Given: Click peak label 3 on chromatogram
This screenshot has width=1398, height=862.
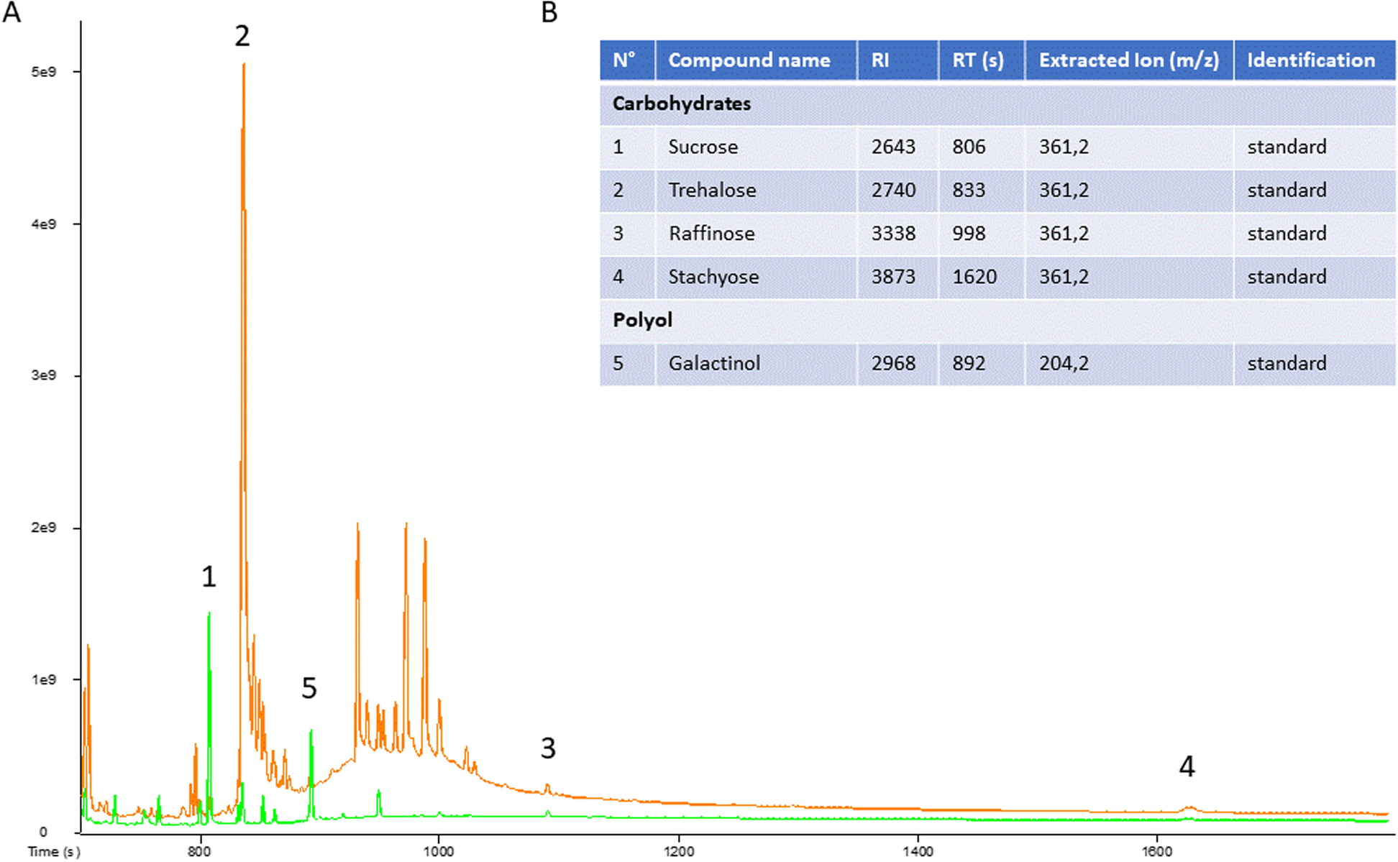Looking at the screenshot, I should click(x=548, y=748).
